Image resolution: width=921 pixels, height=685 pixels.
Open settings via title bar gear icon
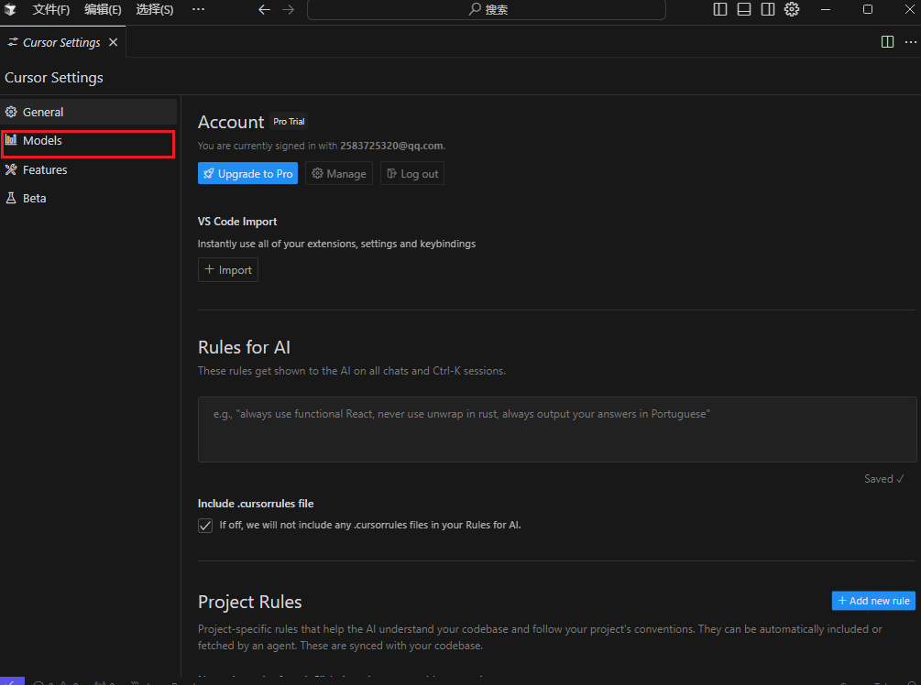pyautogui.click(x=792, y=9)
